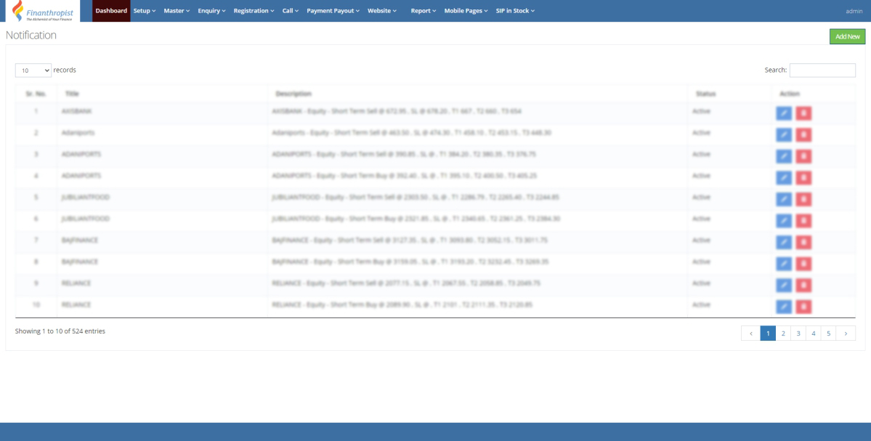Open the Enquiry dropdown
The height and width of the screenshot is (441, 871).
(x=211, y=11)
